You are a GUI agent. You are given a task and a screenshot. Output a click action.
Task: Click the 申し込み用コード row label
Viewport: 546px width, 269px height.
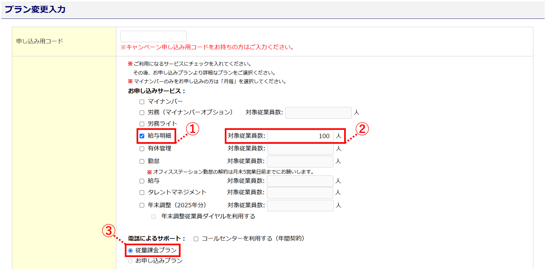[x=40, y=41]
